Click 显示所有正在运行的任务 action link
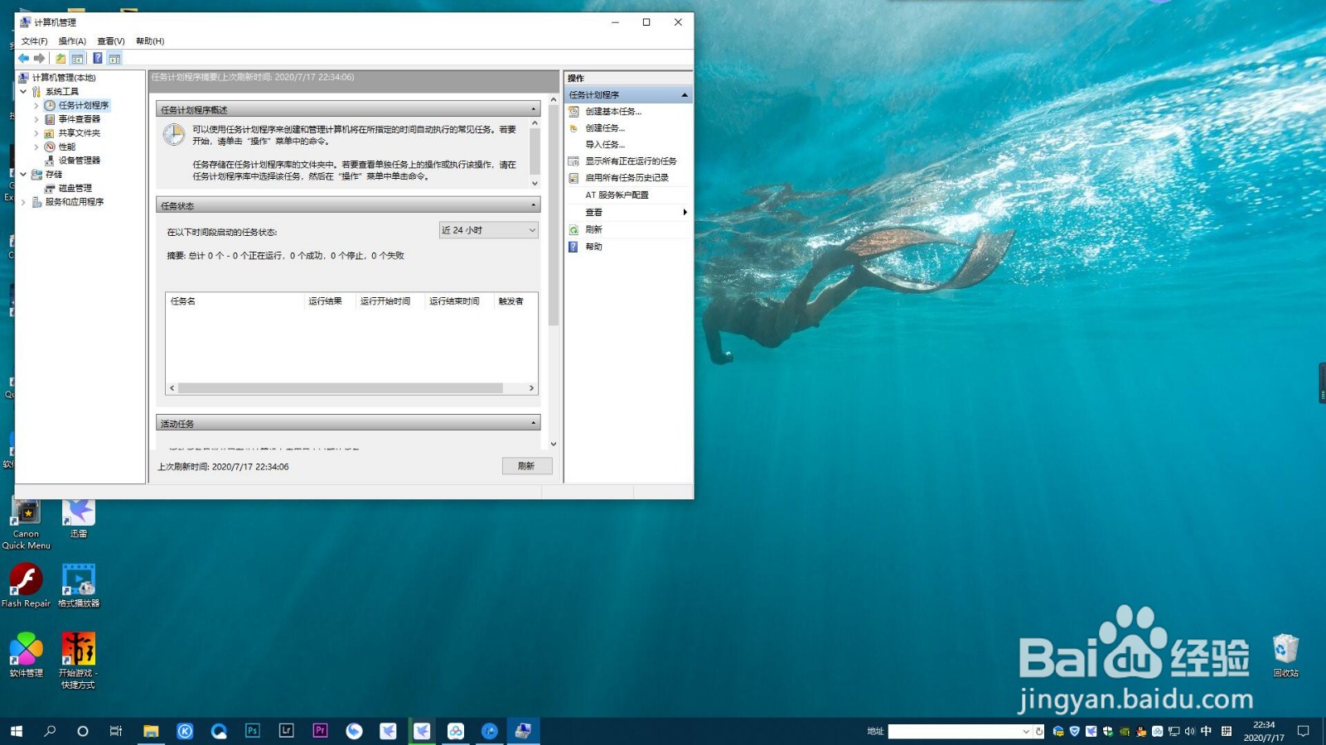This screenshot has width=1326, height=745. 631,161
